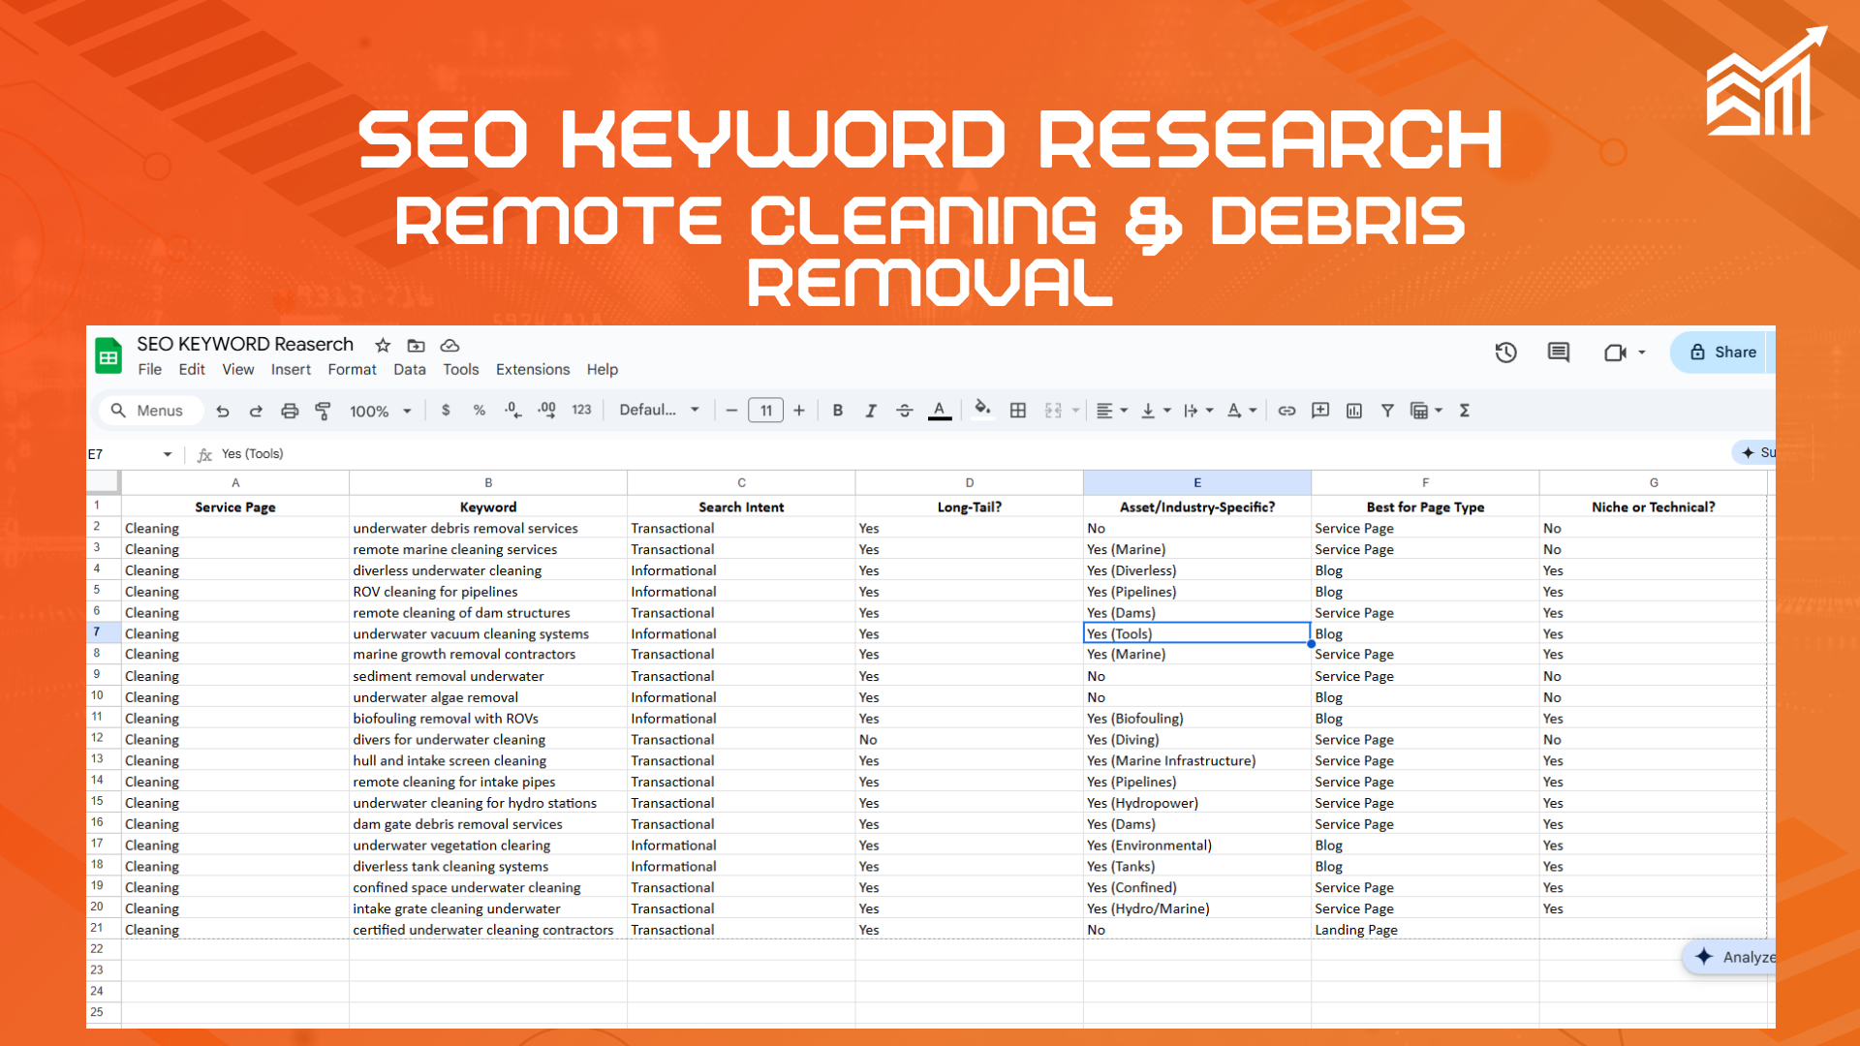Viewport: 1860px width, 1046px height.
Task: Check cloud document status icon
Action: pyautogui.click(x=449, y=346)
